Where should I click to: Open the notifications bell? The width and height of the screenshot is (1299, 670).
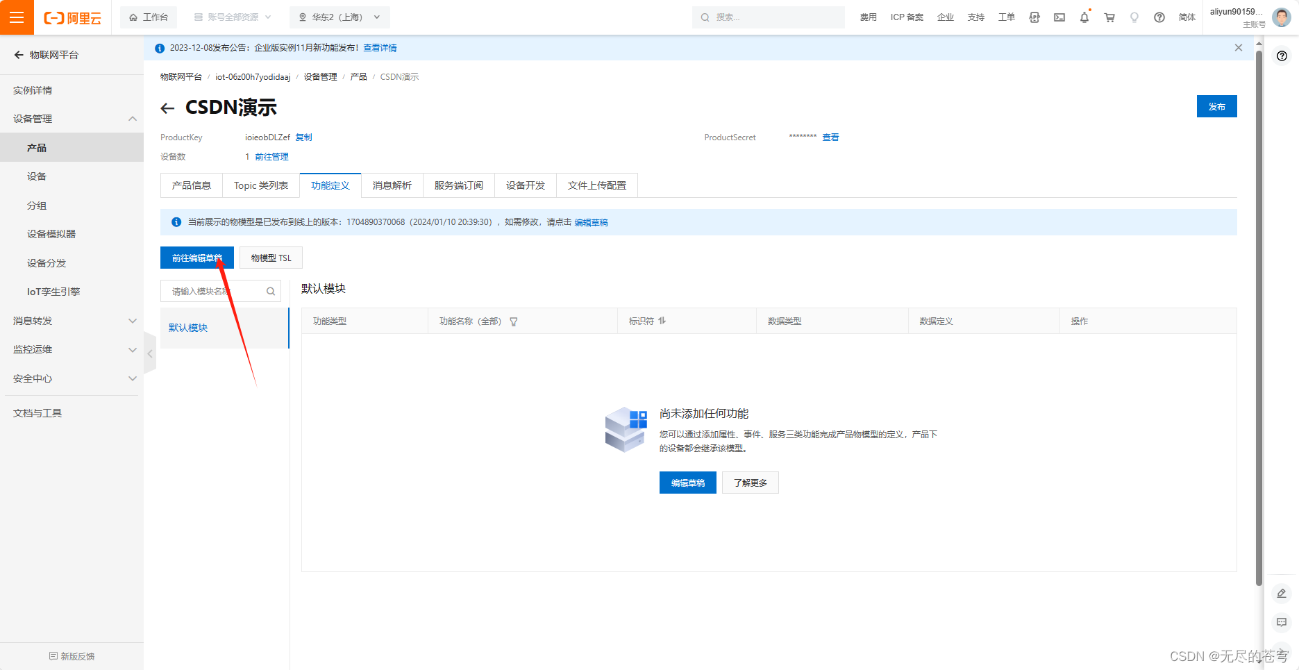click(1084, 17)
